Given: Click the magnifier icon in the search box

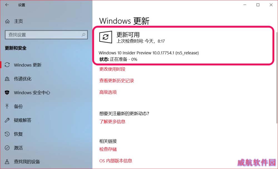Looking at the screenshot, I should click(83, 35).
